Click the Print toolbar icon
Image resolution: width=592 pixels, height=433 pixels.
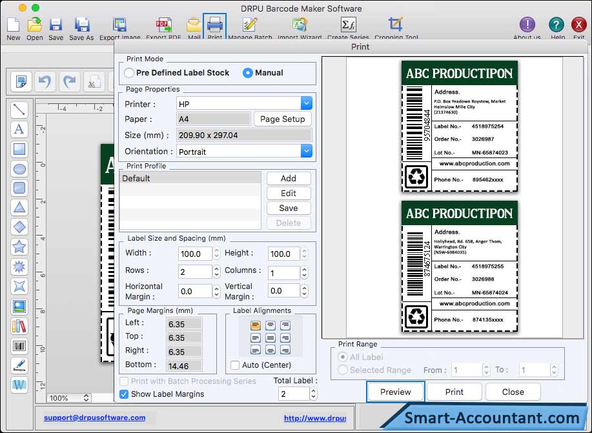tap(215, 25)
